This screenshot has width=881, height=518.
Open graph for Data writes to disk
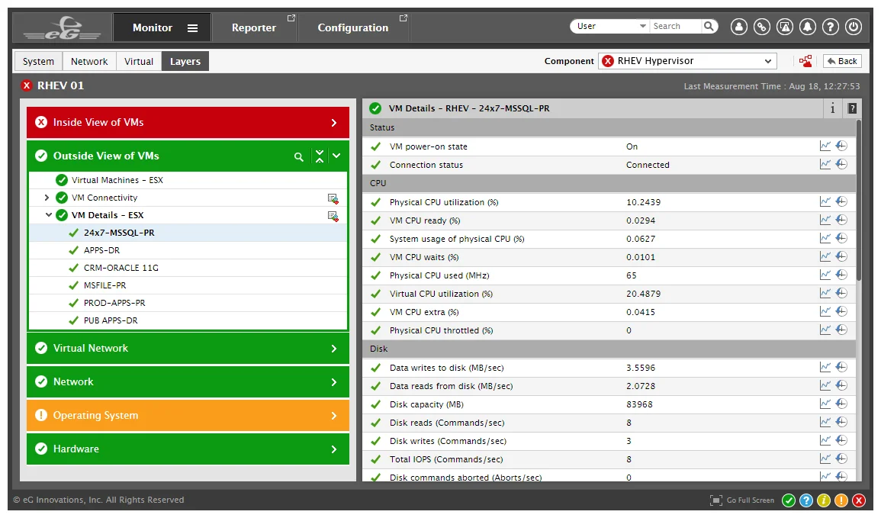tap(825, 368)
